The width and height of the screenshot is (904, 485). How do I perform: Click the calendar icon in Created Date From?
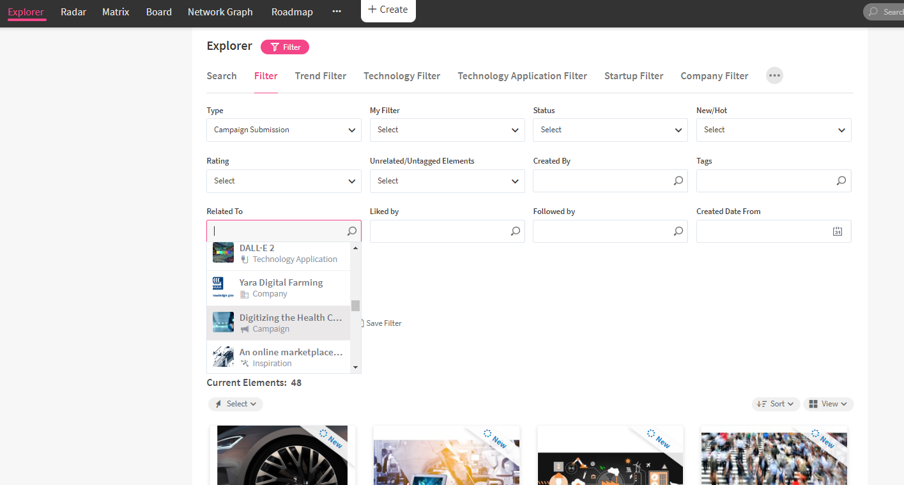pos(838,232)
